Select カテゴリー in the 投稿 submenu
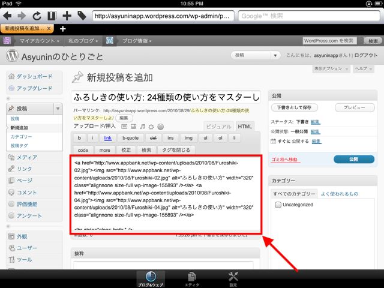The width and height of the screenshot is (384, 288). [x=22, y=137]
